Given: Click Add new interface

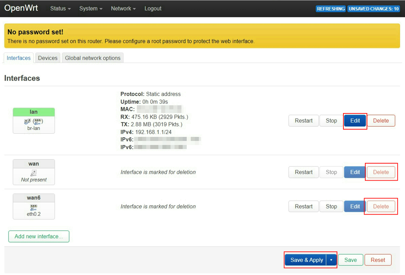Looking at the screenshot, I should click(x=38, y=236).
